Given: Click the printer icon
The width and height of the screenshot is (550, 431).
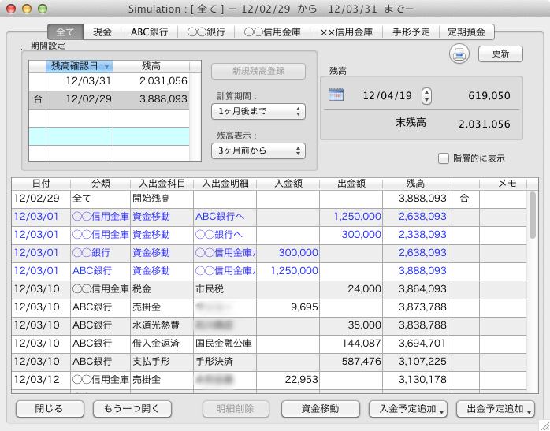Looking at the screenshot, I should 459,54.
